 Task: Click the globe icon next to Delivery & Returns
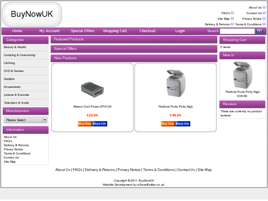coord(232,24)
